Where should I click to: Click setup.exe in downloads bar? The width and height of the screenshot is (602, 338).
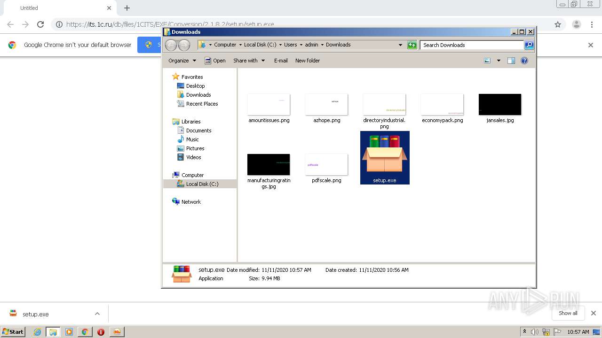[36, 314]
